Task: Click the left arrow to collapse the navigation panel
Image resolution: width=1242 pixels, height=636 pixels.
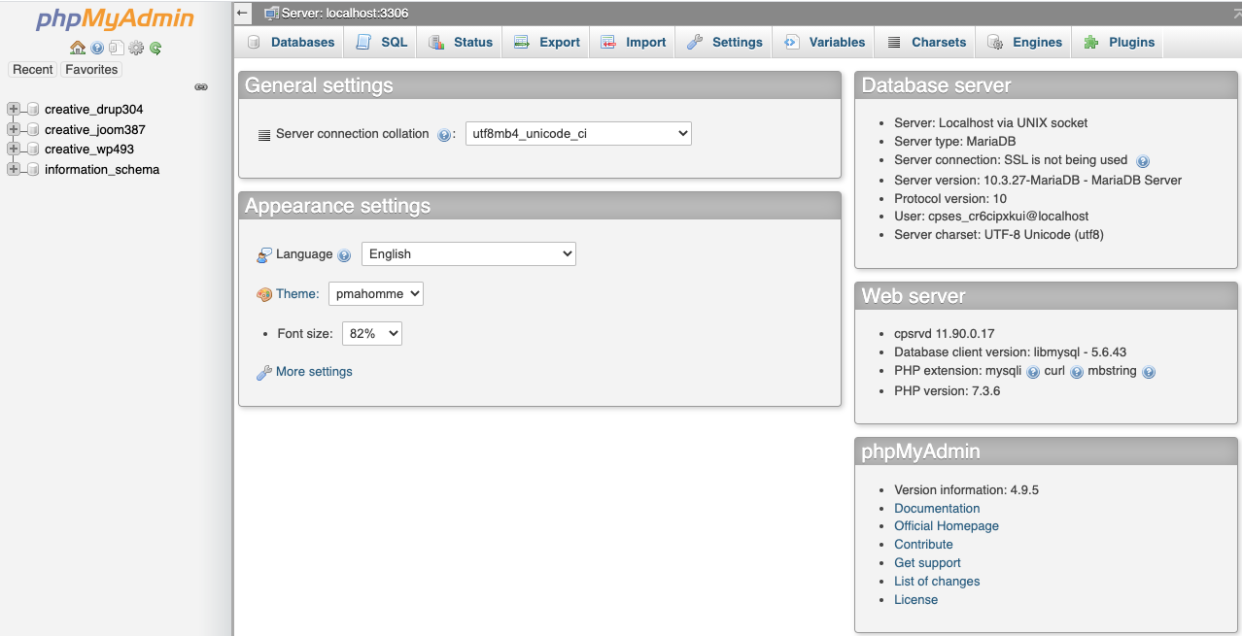Action: (243, 14)
